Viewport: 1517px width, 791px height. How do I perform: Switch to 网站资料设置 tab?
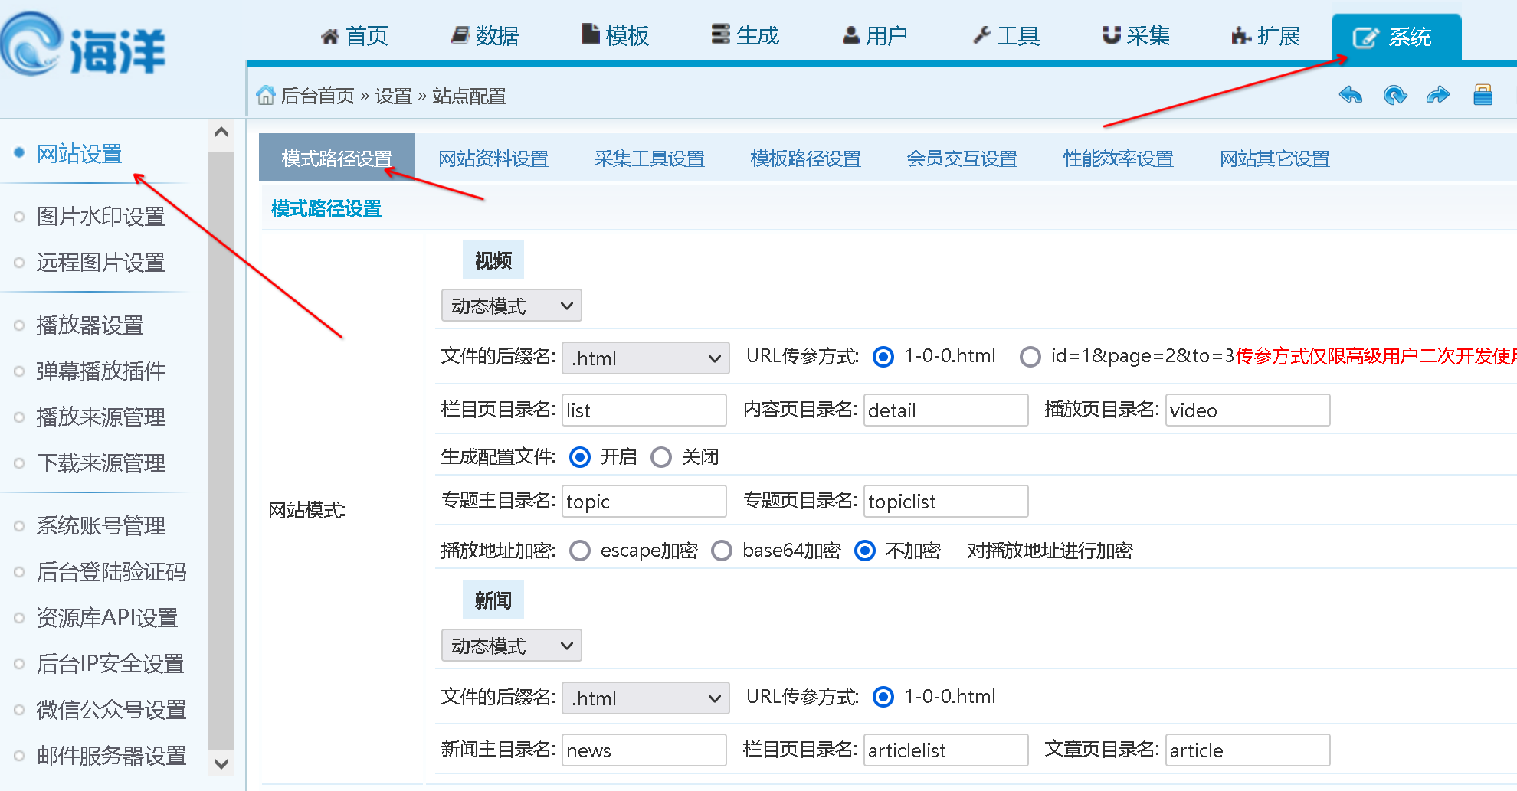pyautogui.click(x=493, y=159)
